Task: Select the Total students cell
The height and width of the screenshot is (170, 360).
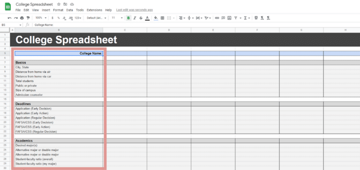Action: (59, 81)
